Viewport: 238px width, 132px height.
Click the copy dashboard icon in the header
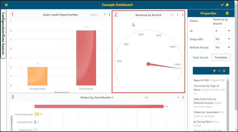[x=227, y=5]
